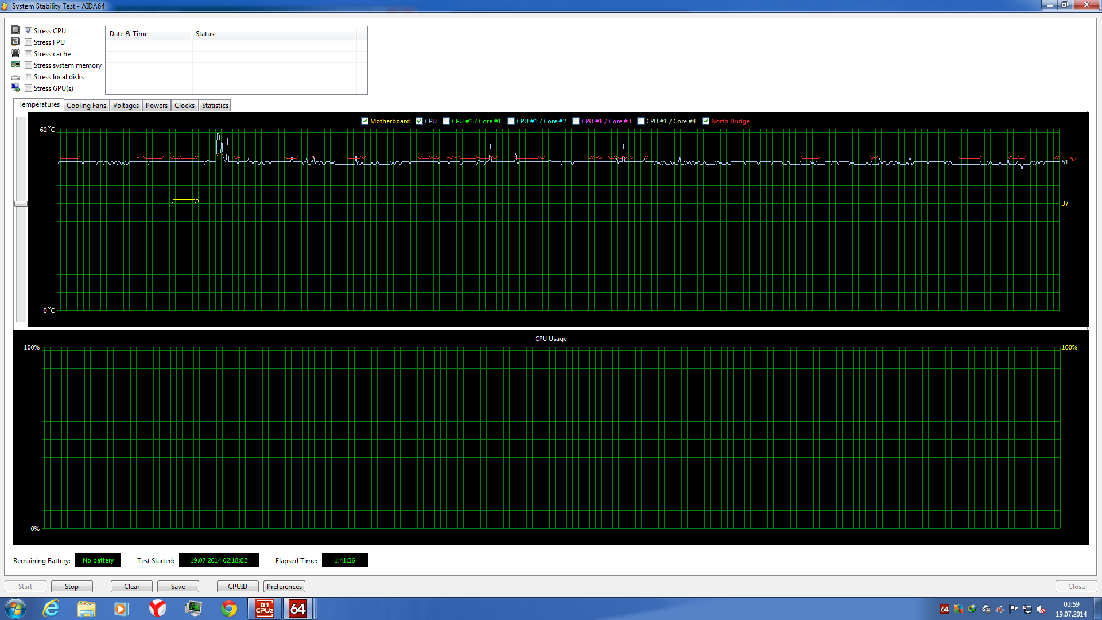Image resolution: width=1102 pixels, height=620 pixels.
Task: Save the stability test results
Action: pyautogui.click(x=178, y=587)
